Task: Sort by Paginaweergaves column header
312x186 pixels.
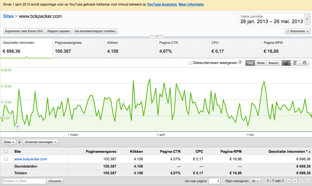Action: (101, 152)
